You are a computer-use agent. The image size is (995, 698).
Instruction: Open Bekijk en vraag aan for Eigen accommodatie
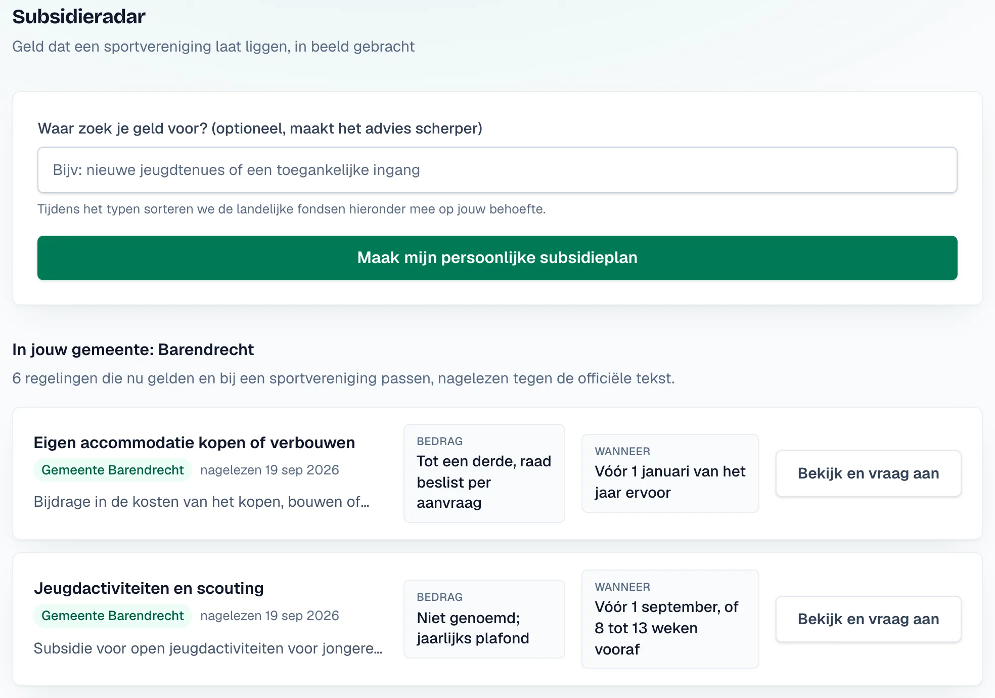(868, 473)
